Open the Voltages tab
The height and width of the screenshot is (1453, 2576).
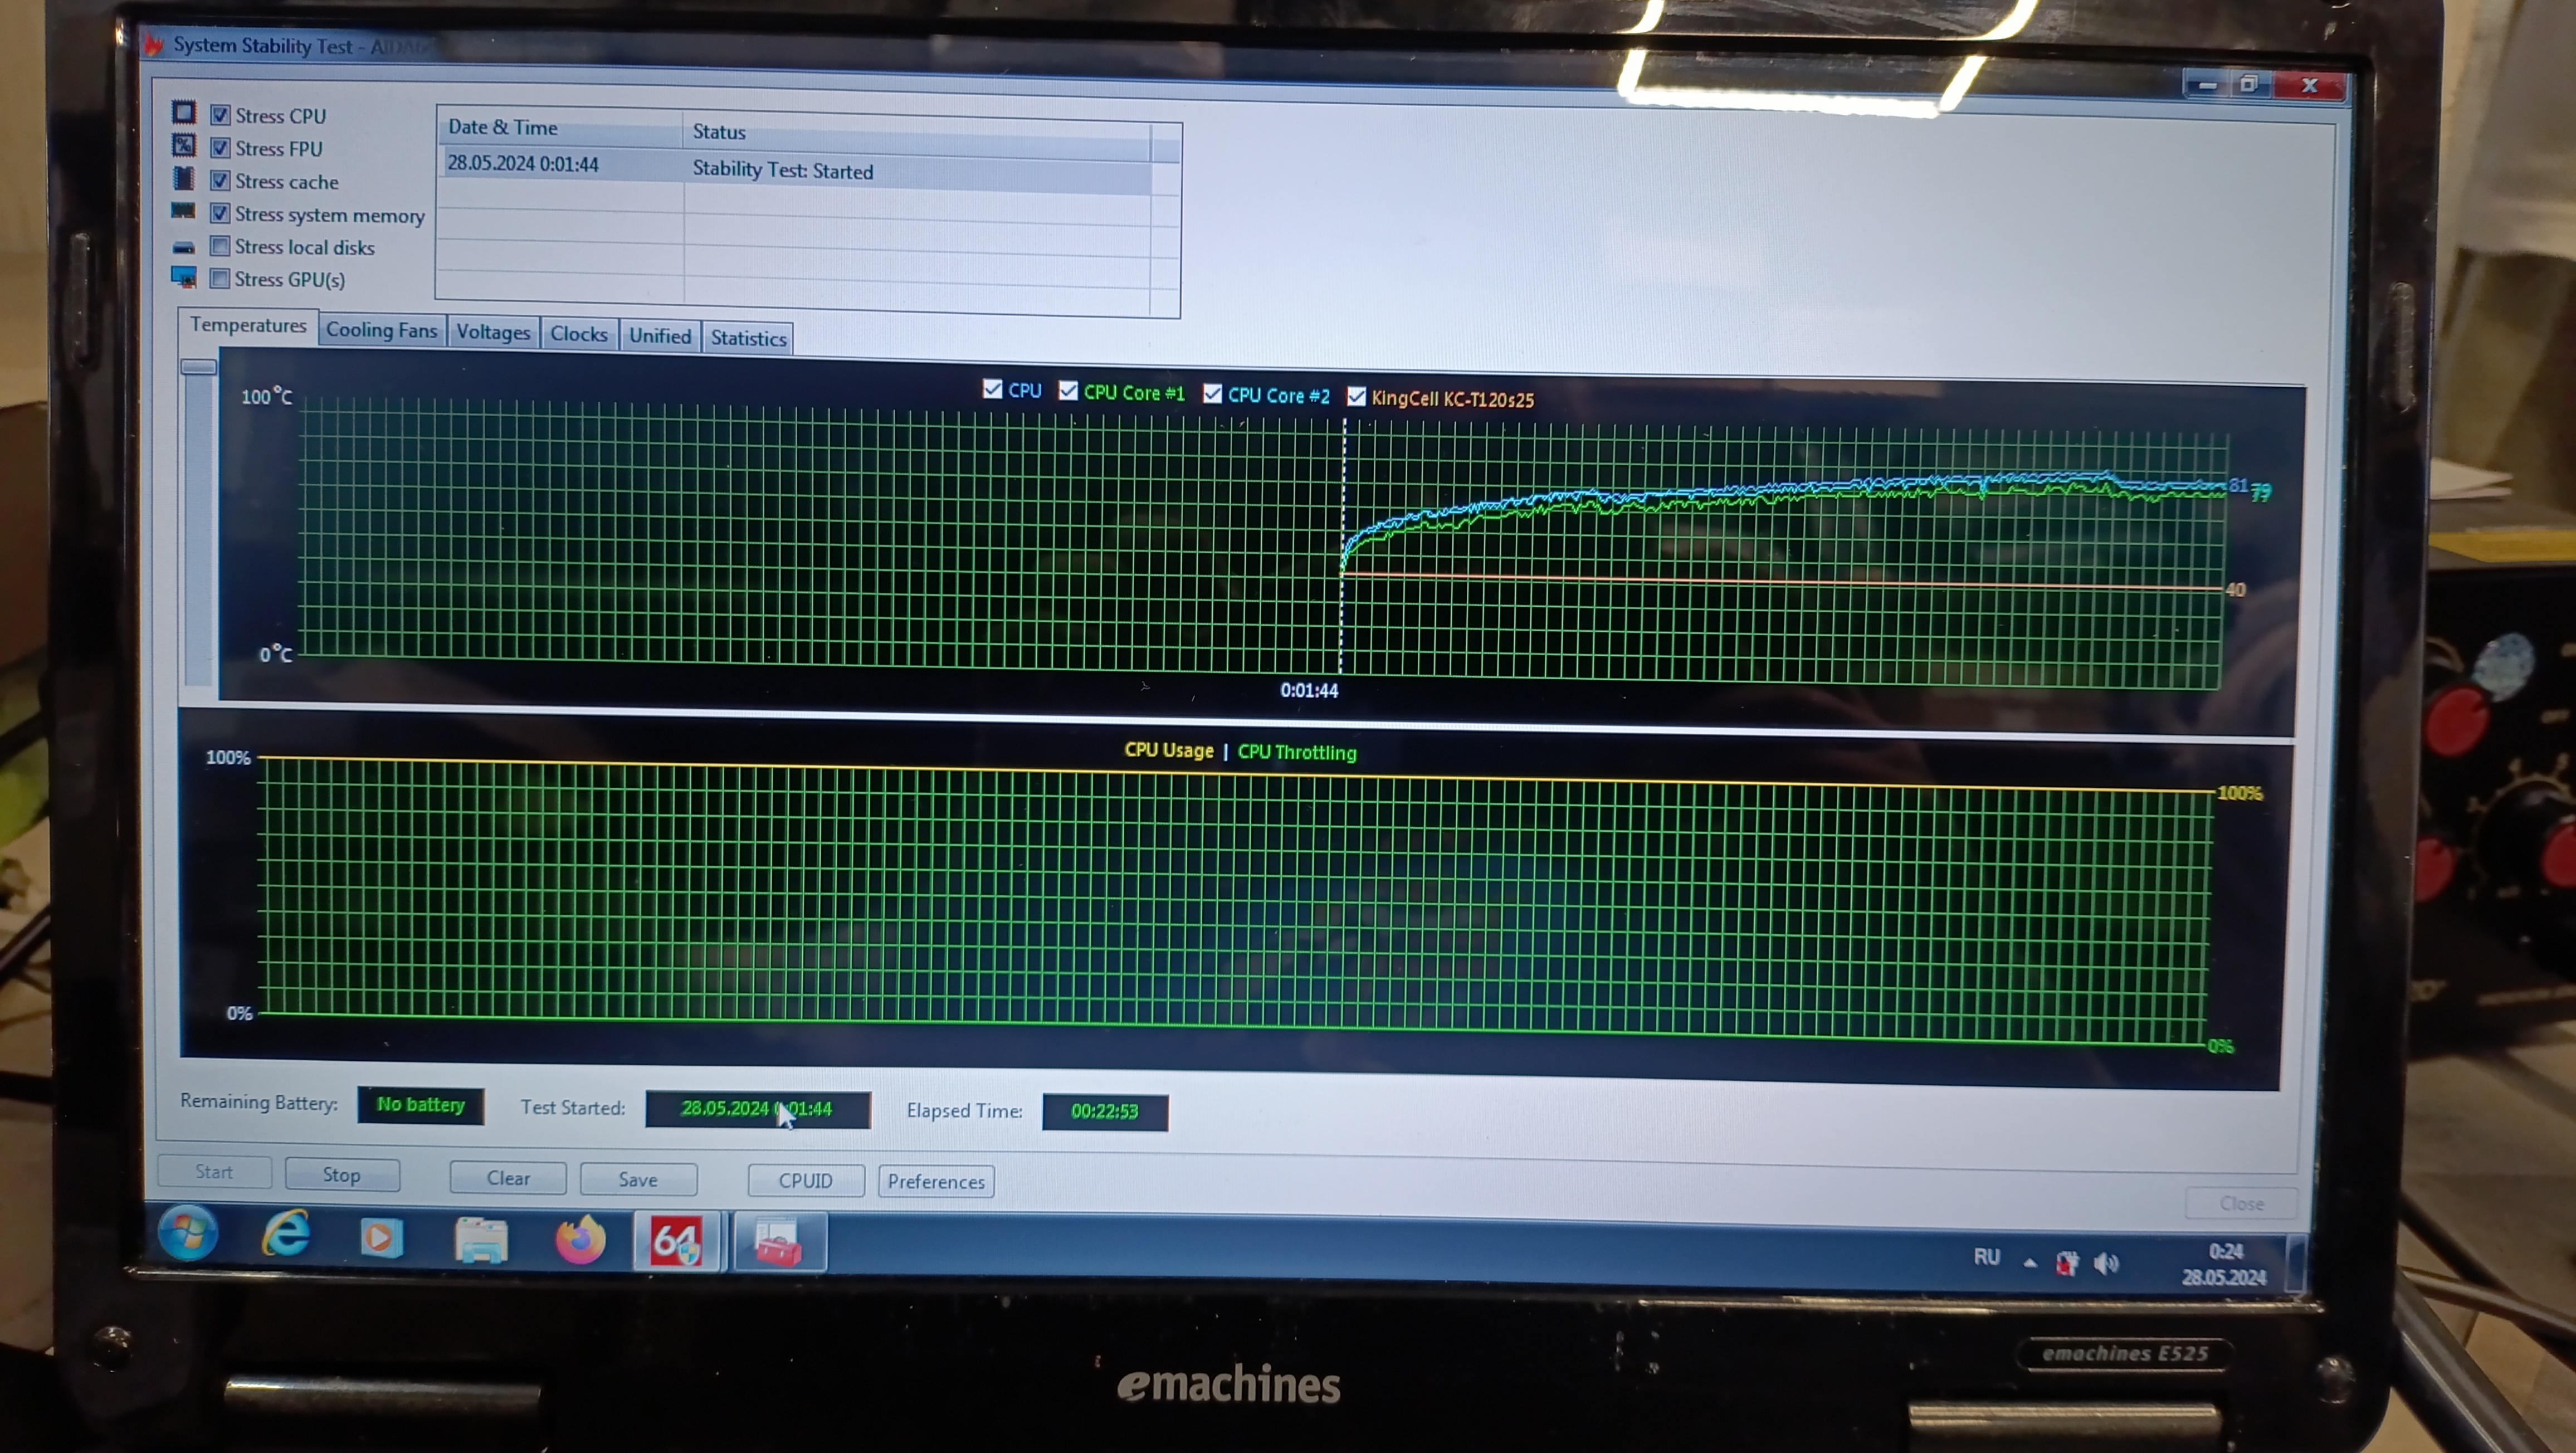493,332
